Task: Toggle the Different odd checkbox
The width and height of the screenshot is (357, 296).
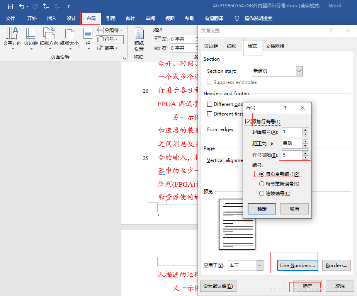Action: point(209,104)
